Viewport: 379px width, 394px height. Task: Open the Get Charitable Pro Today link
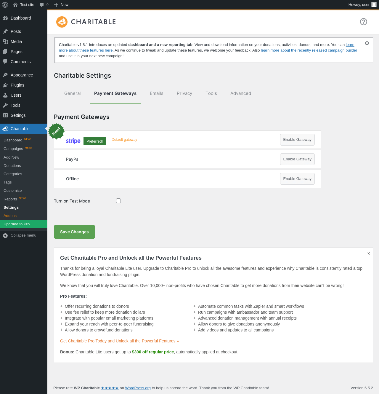(x=119, y=341)
